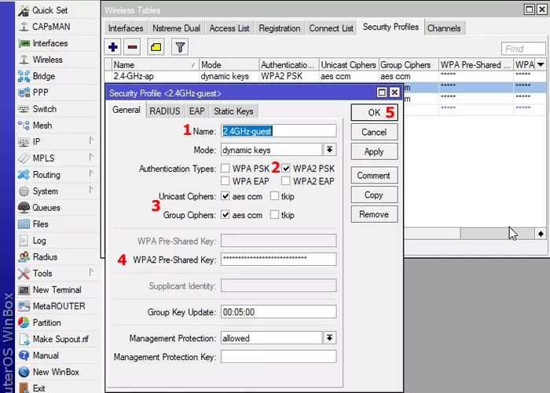Switch to the Channels tab
This screenshot has width=550, height=393.
tap(444, 28)
